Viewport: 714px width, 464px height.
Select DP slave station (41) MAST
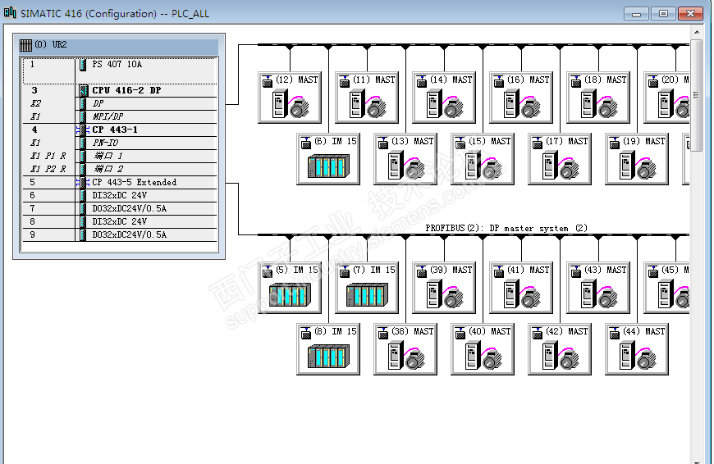point(521,288)
